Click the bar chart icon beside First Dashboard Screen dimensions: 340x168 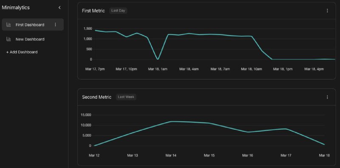point(8,25)
